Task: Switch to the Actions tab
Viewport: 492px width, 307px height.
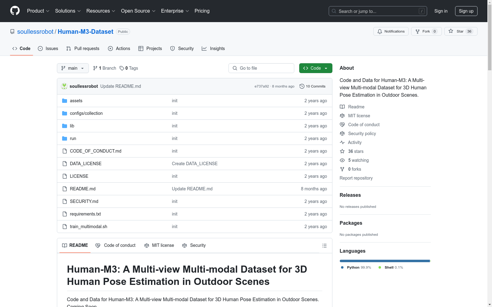Action: [119, 49]
